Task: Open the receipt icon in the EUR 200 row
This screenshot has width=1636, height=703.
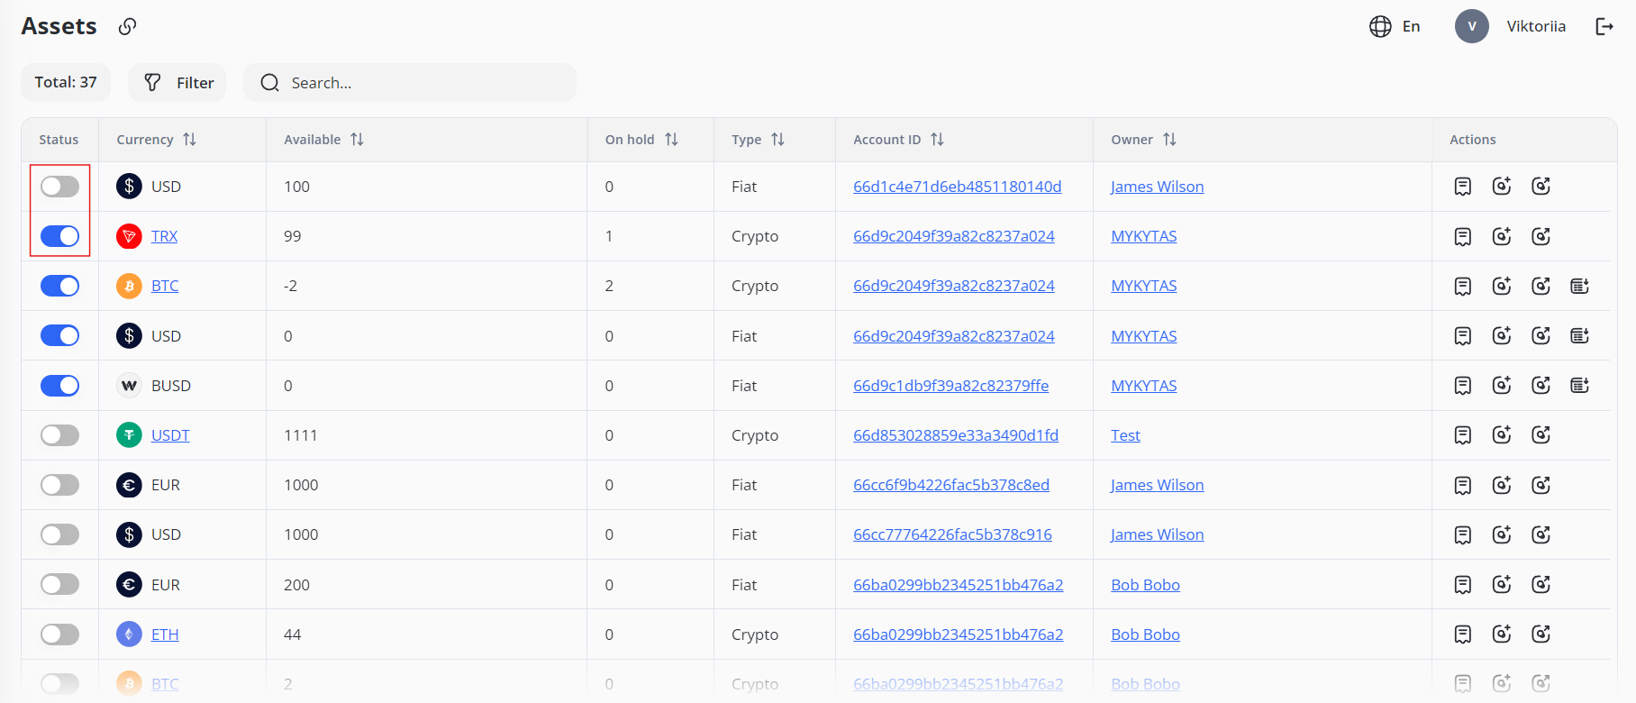Action: pos(1463,585)
